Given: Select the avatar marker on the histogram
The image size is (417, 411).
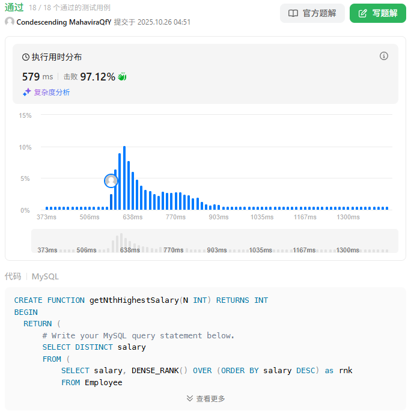Looking at the screenshot, I should pos(111,180).
